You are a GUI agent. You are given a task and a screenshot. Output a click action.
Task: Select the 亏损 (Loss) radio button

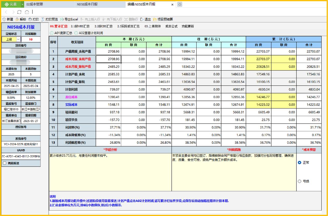click(x=300, y=181)
